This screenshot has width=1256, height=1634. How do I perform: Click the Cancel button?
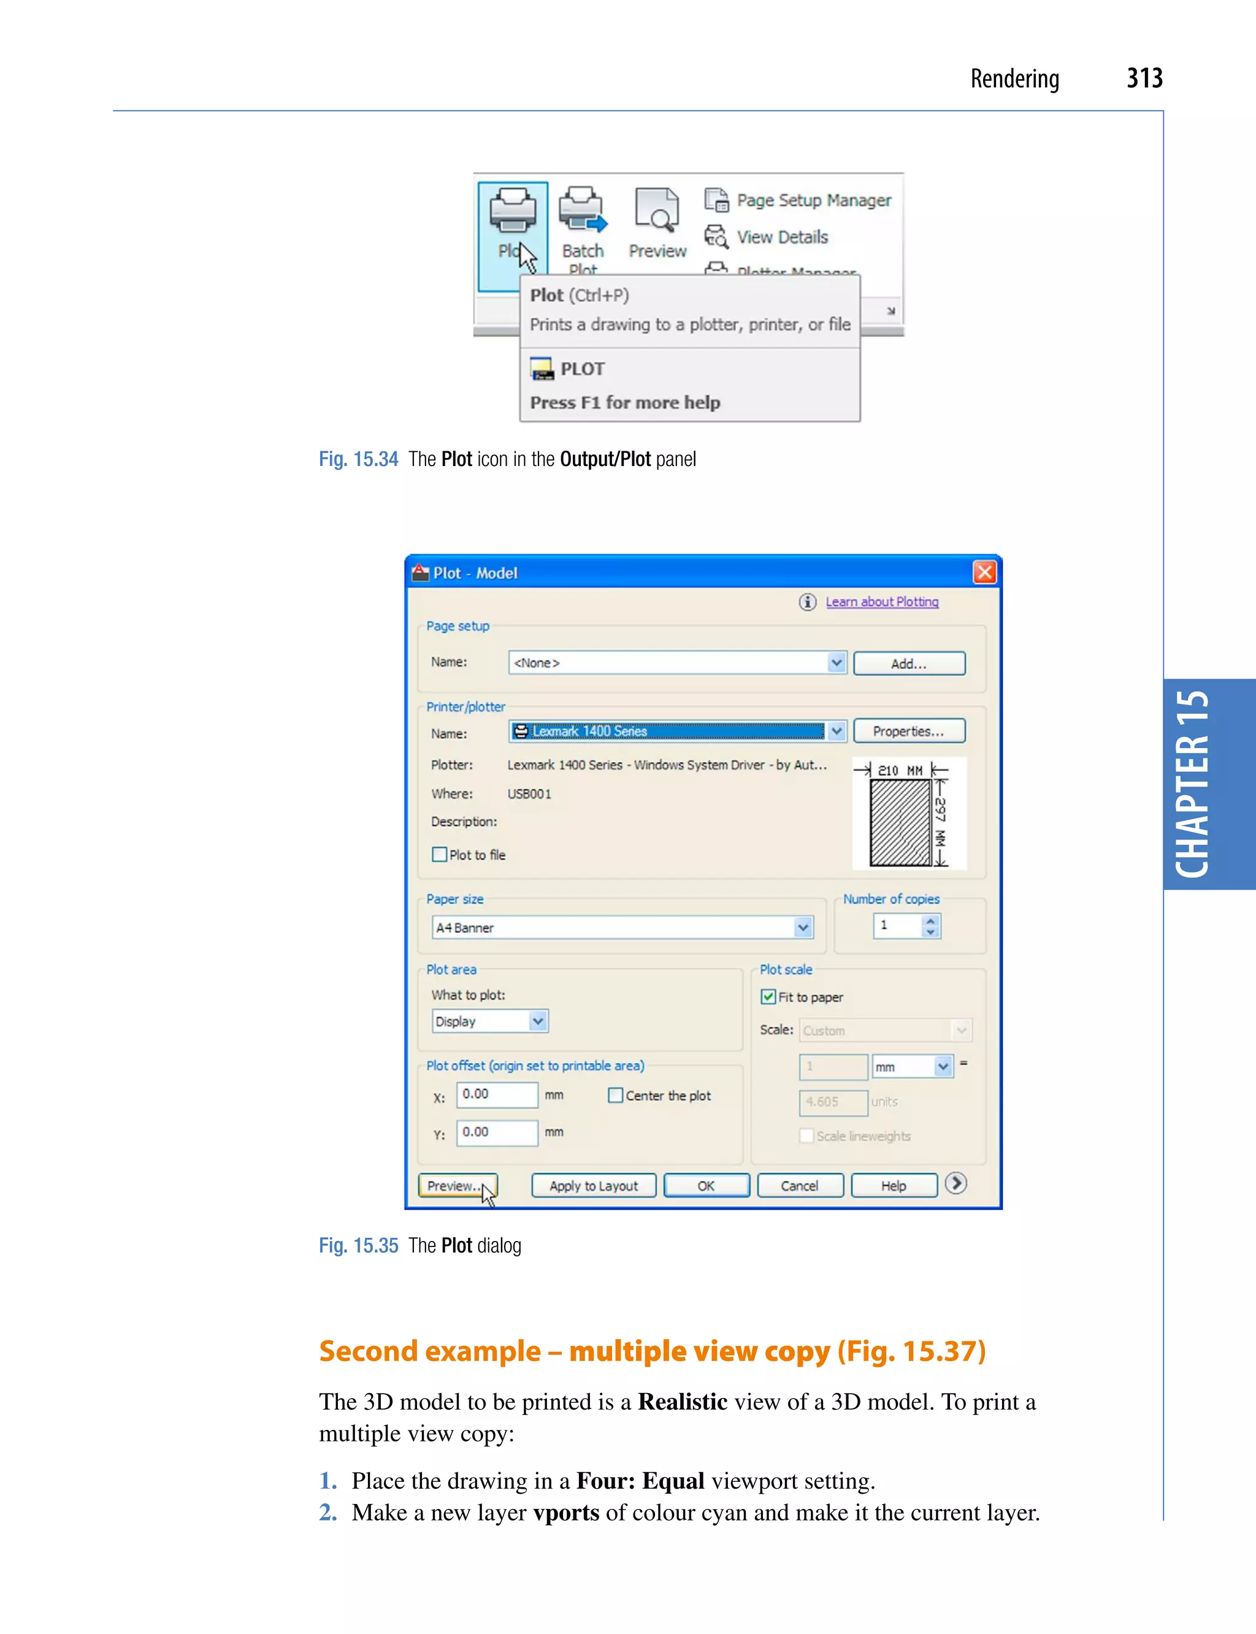[x=800, y=1186]
